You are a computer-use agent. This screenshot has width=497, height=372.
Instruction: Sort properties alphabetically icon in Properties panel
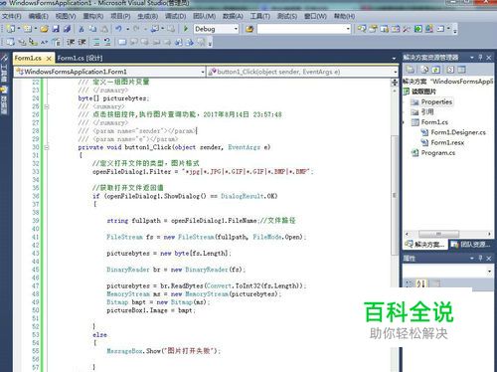(420, 283)
